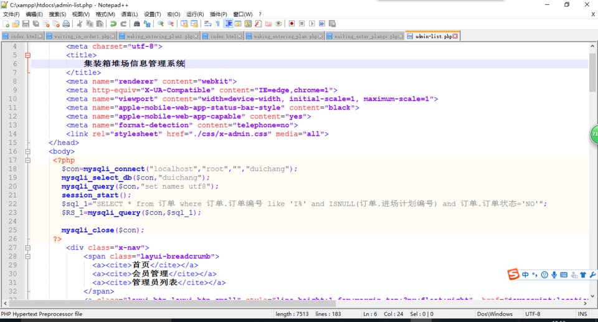Click the Paste clipboard icon

coord(100,24)
